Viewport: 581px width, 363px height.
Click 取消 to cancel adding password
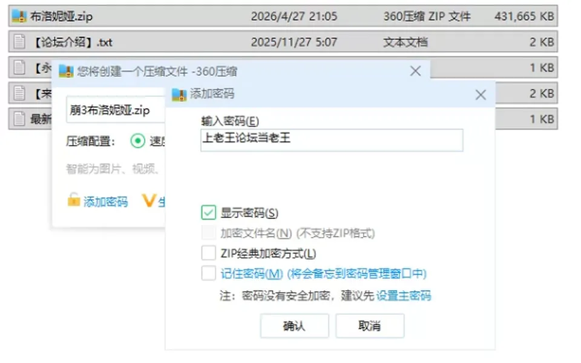(x=370, y=325)
